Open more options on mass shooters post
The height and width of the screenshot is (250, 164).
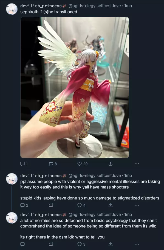(137, 205)
